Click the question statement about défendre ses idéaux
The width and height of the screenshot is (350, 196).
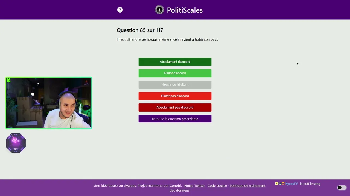pyautogui.click(x=168, y=39)
